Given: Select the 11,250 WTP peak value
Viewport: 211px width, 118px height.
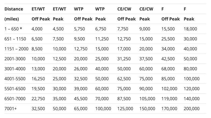Looking at the screenshot, I should 102,39.
